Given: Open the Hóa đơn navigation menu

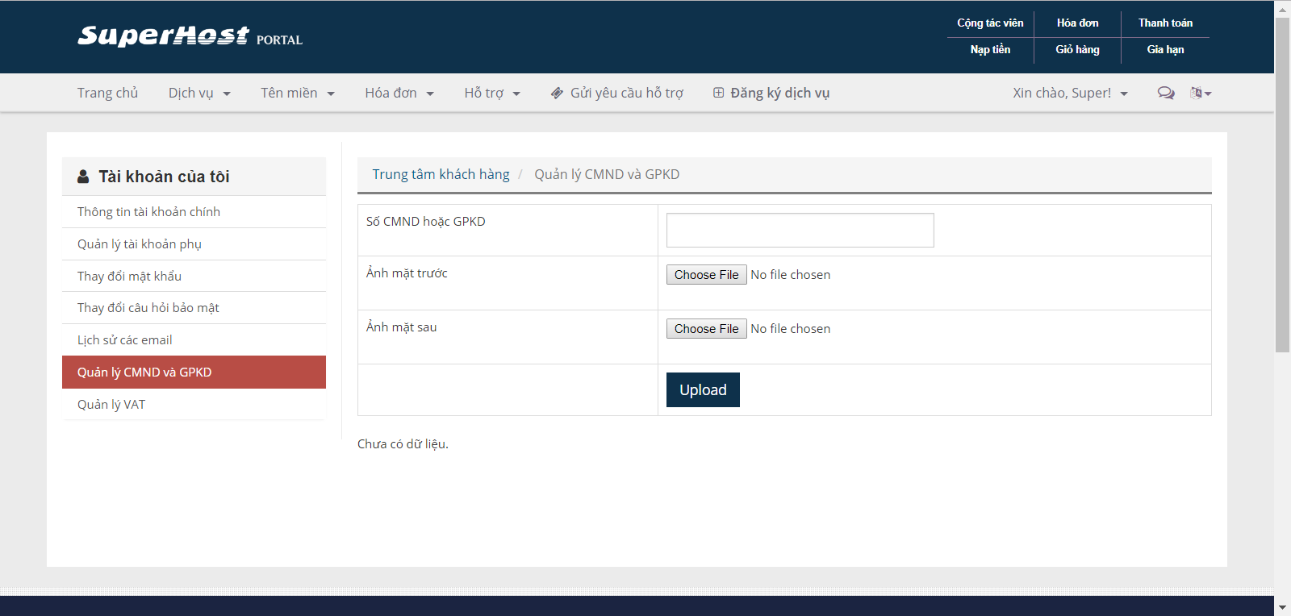Looking at the screenshot, I should tap(399, 94).
